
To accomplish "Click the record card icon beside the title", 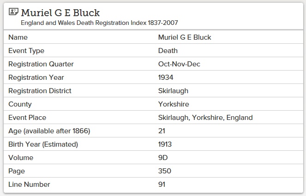I will tap(13, 12).
